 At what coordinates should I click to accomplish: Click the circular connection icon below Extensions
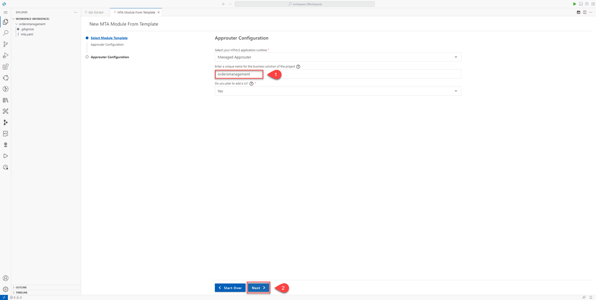click(x=5, y=78)
